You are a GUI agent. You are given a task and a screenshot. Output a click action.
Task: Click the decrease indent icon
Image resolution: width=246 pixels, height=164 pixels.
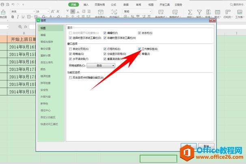click(84, 11)
